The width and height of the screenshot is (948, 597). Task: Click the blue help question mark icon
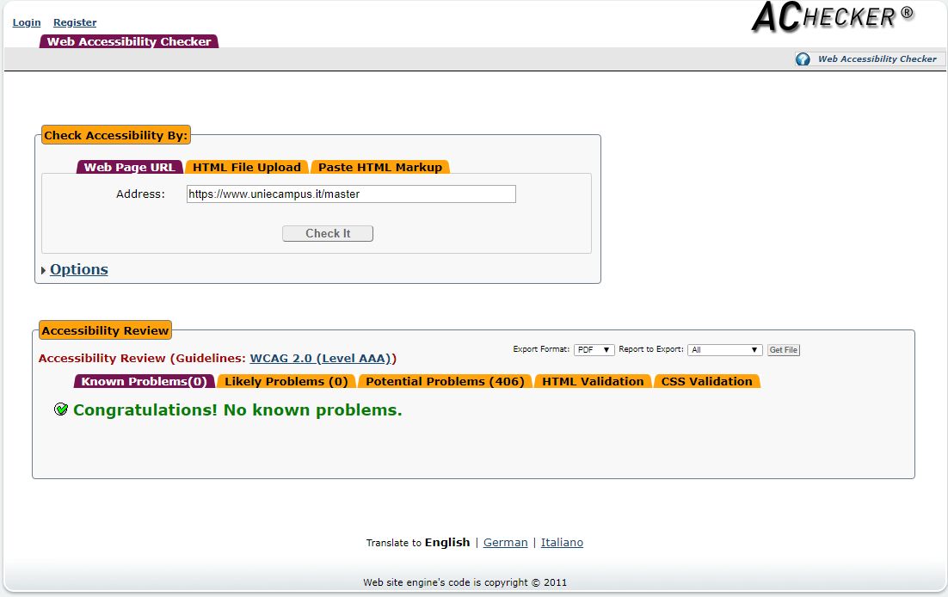803,59
